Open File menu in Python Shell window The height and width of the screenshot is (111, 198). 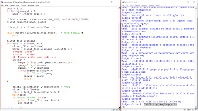pos(123,5)
